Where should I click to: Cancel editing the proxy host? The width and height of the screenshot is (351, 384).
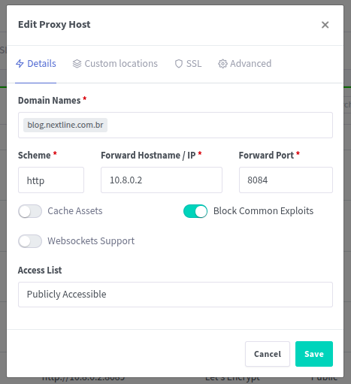tap(268, 354)
